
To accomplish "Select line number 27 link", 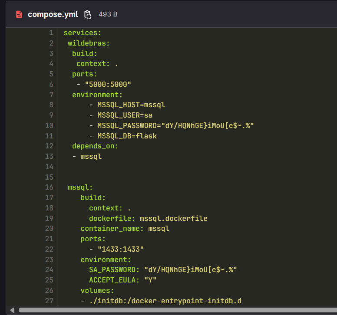I will pos(49,301).
